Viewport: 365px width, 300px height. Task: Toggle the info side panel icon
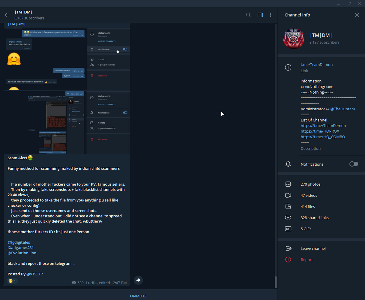[260, 15]
